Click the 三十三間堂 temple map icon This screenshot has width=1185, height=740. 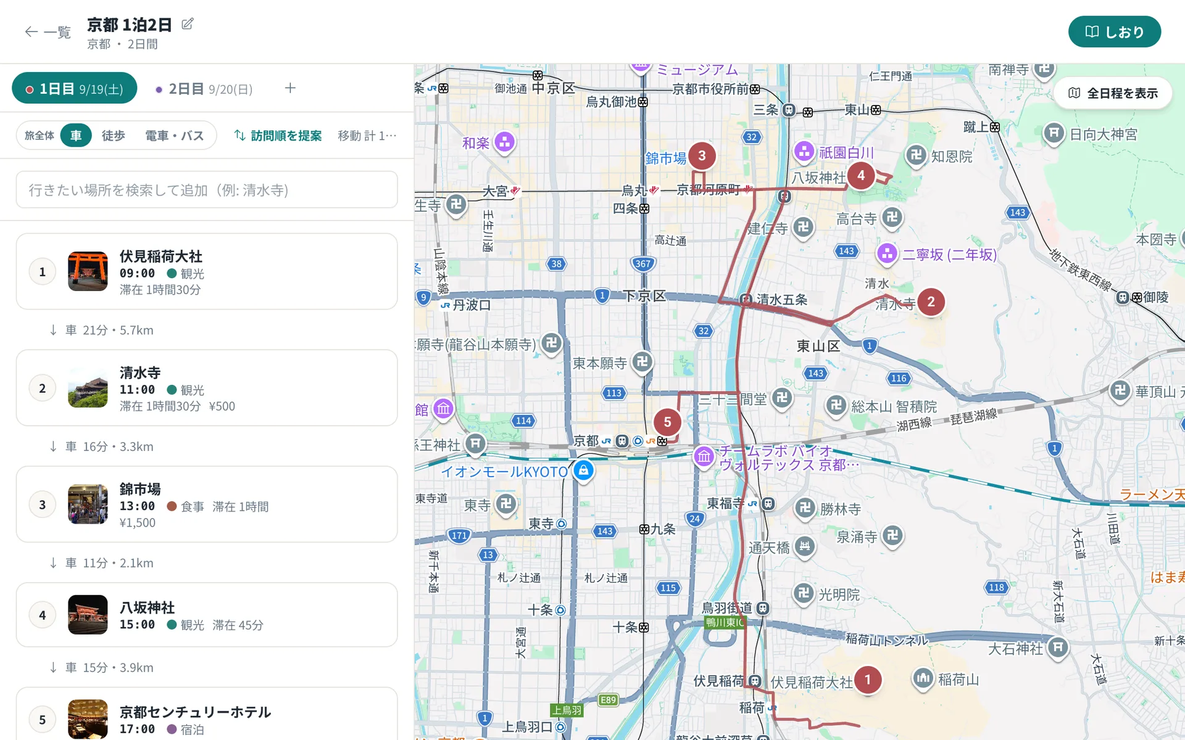pyautogui.click(x=782, y=398)
